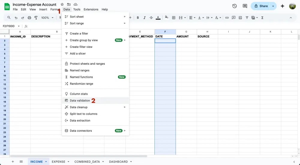The image size is (300, 165).
Task: Open the fill color picker
Action: [167, 18]
